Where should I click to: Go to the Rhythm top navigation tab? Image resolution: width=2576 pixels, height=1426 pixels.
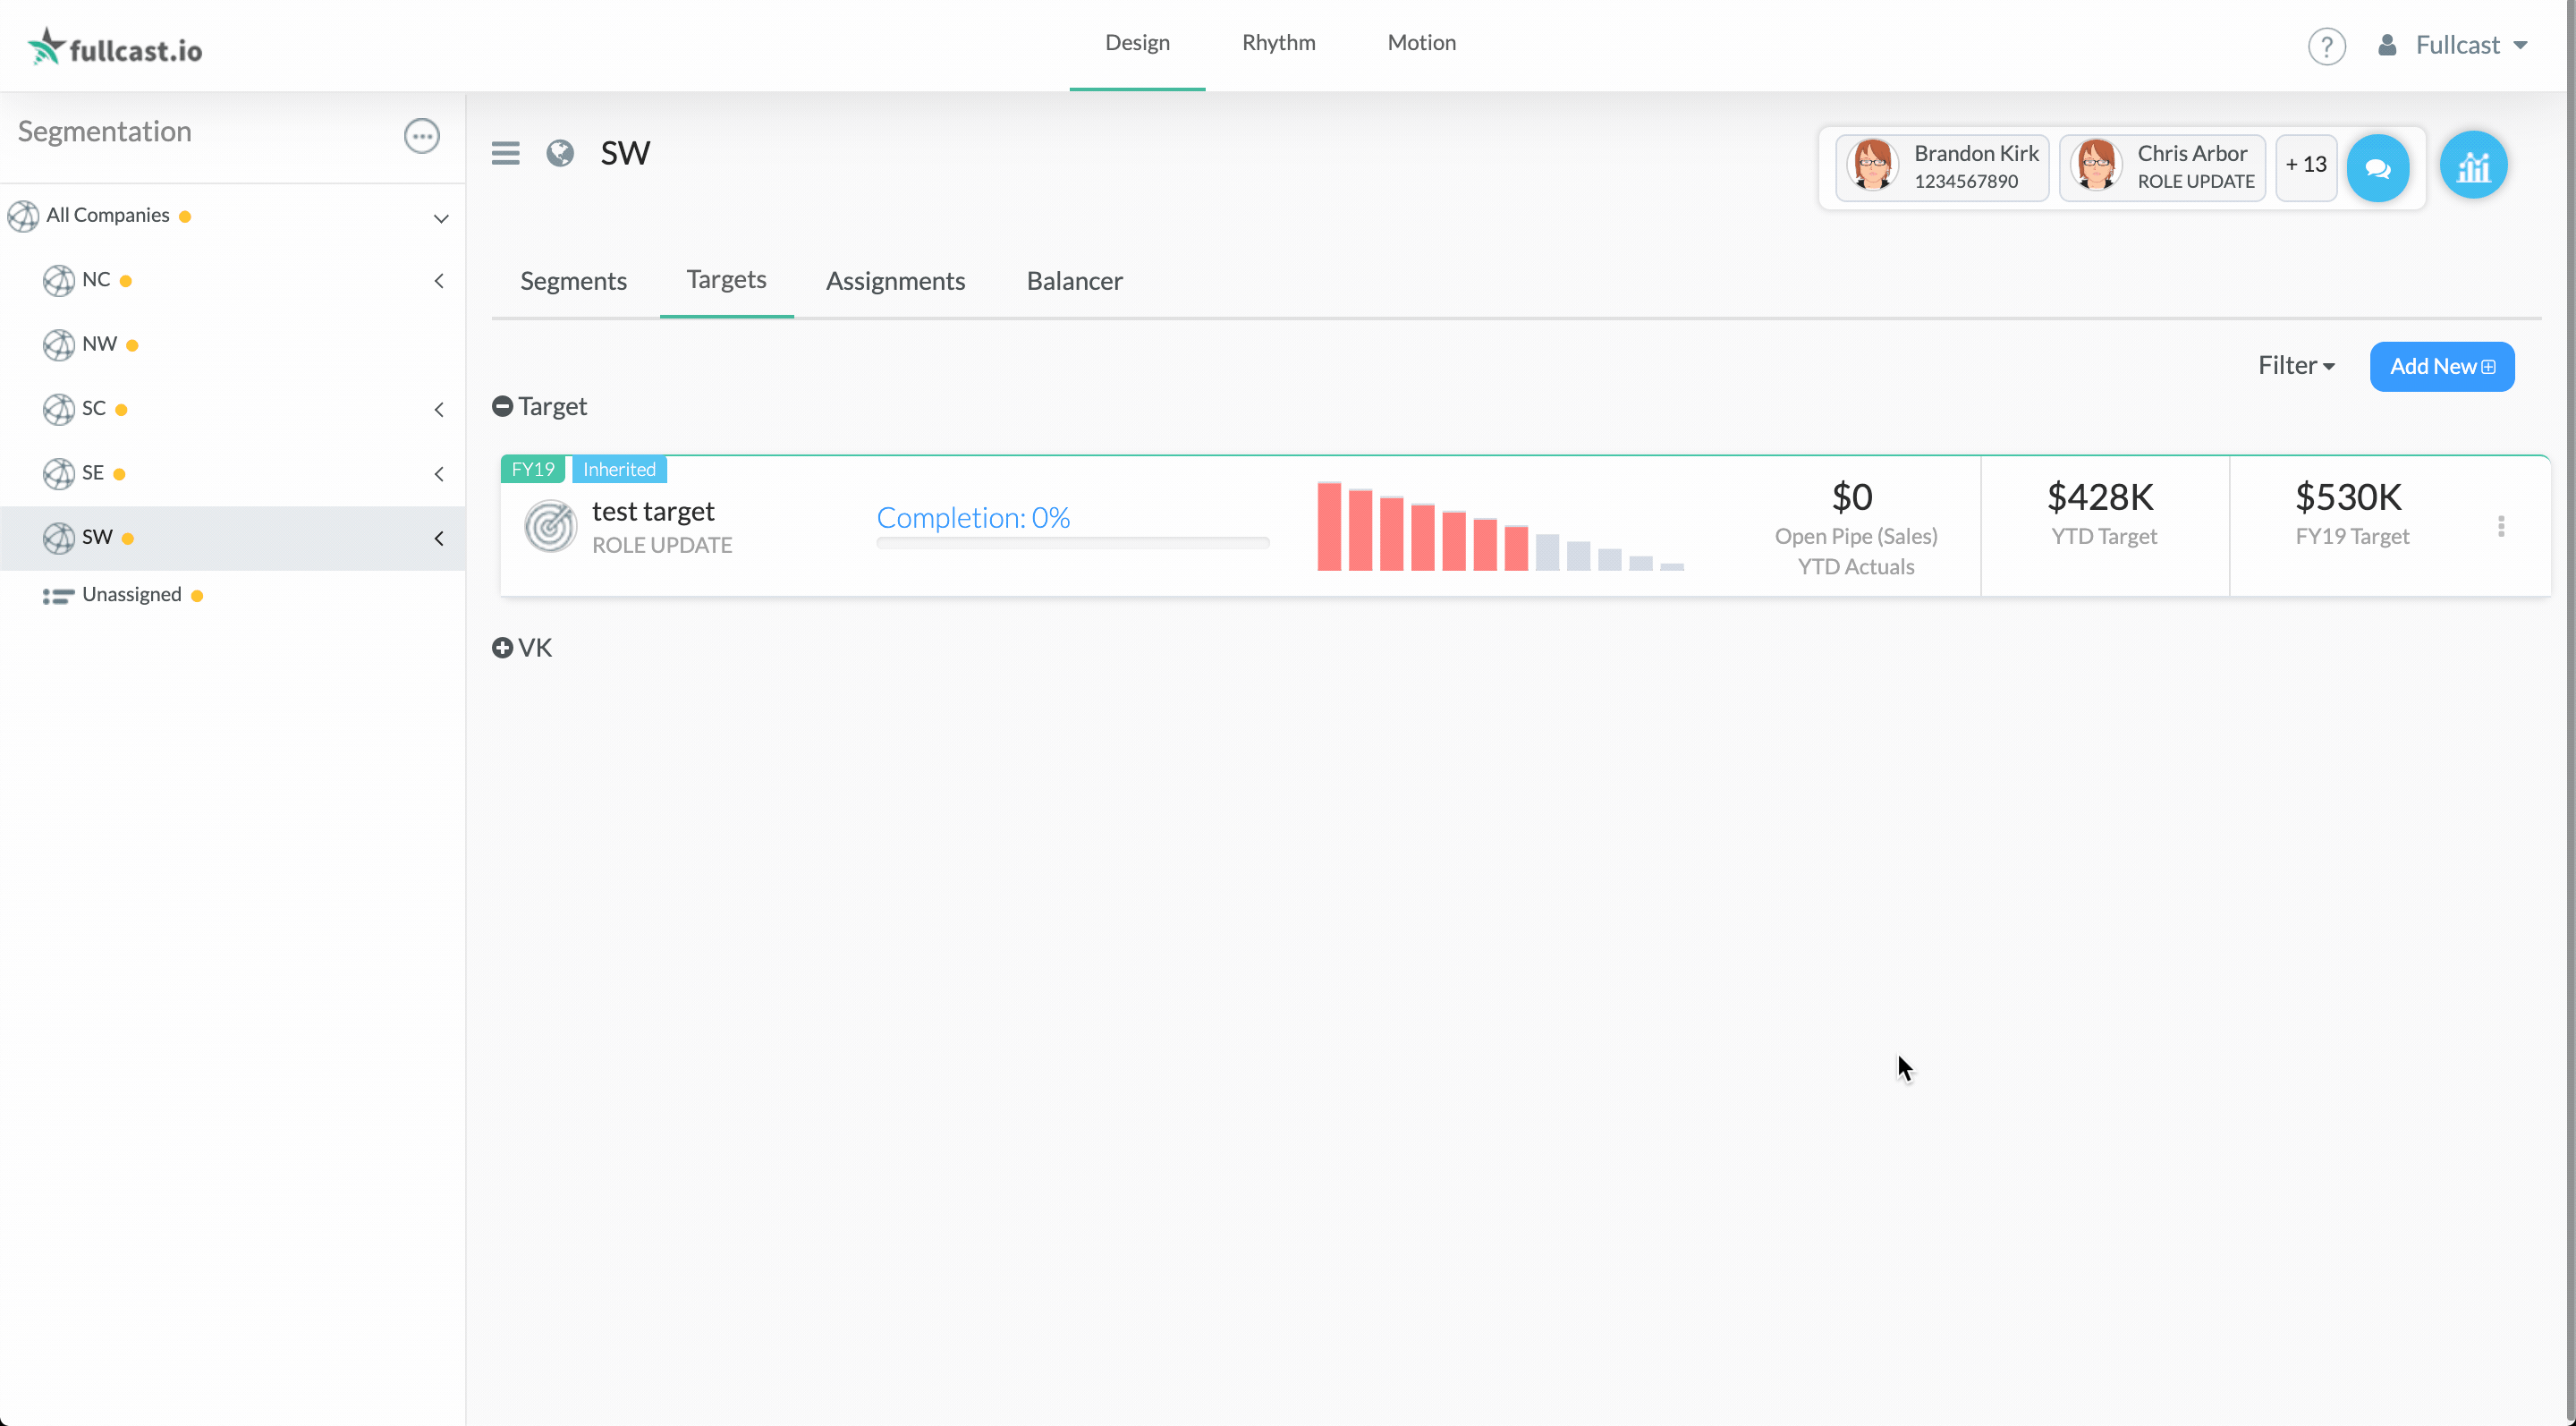tap(1278, 43)
